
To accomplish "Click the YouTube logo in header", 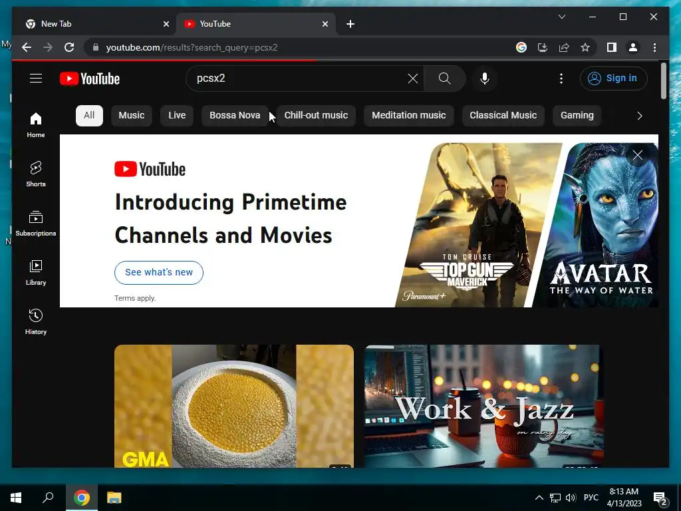I will [90, 79].
